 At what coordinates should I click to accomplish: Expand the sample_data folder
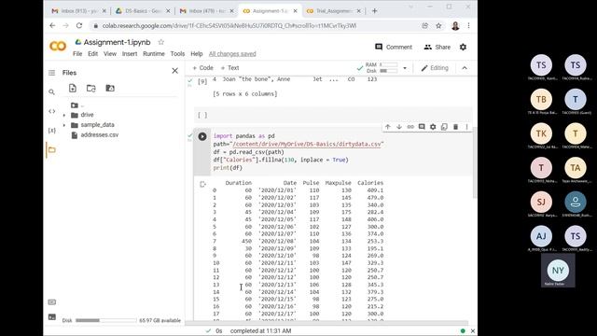pos(64,125)
